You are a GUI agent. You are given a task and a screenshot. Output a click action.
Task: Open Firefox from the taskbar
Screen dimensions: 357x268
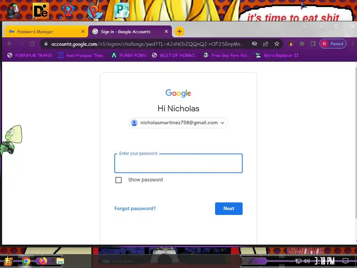[x=43, y=261]
